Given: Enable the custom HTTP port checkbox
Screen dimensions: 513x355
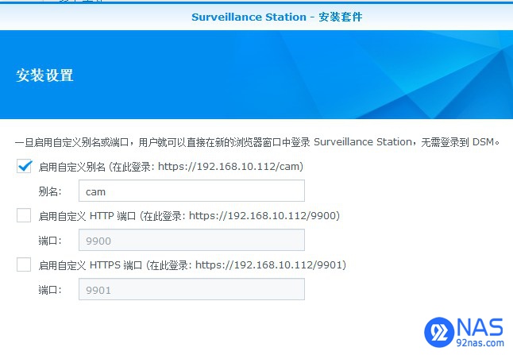Looking at the screenshot, I should click(24, 215).
